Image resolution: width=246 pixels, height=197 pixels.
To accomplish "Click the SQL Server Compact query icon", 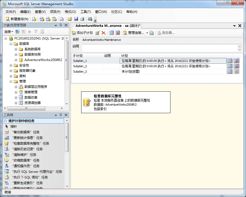I will click(62, 19).
